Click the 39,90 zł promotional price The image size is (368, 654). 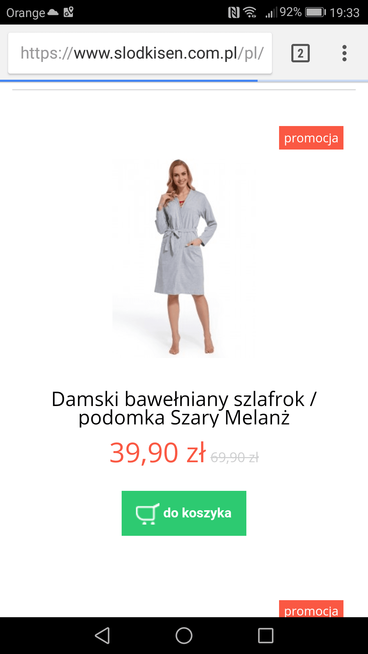coord(158,453)
